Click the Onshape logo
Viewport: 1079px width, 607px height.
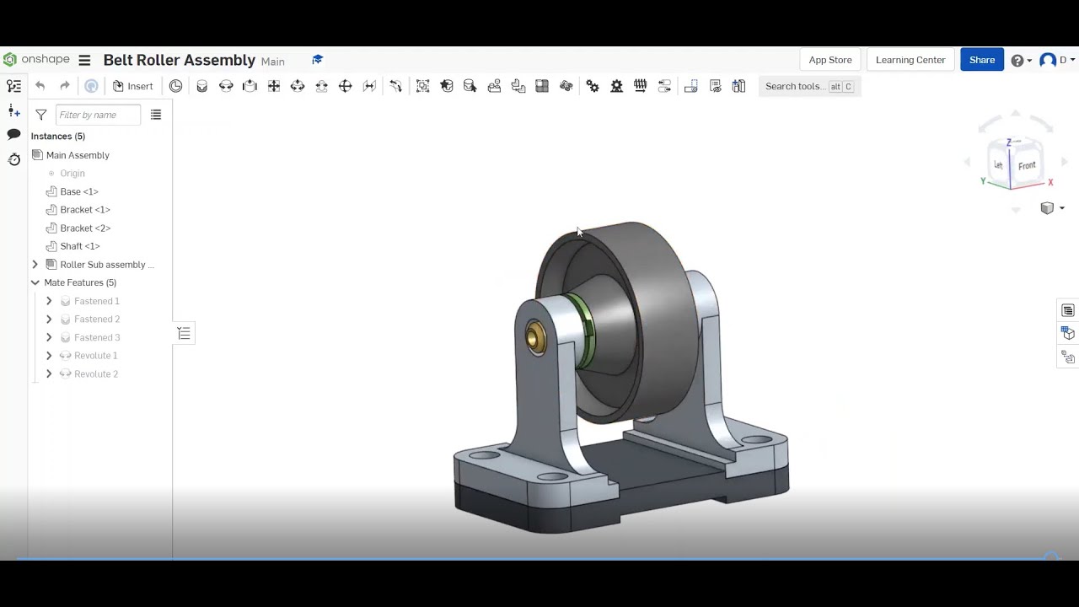(x=36, y=60)
